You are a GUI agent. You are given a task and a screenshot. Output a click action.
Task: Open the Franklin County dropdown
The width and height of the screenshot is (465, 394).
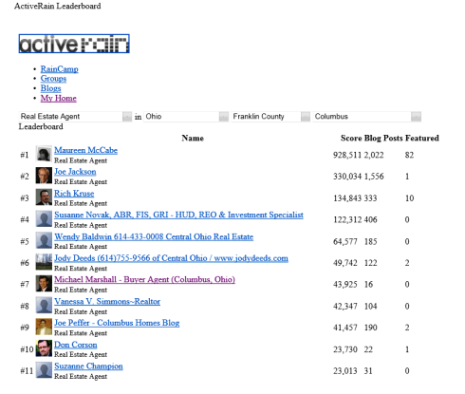pyautogui.click(x=270, y=117)
